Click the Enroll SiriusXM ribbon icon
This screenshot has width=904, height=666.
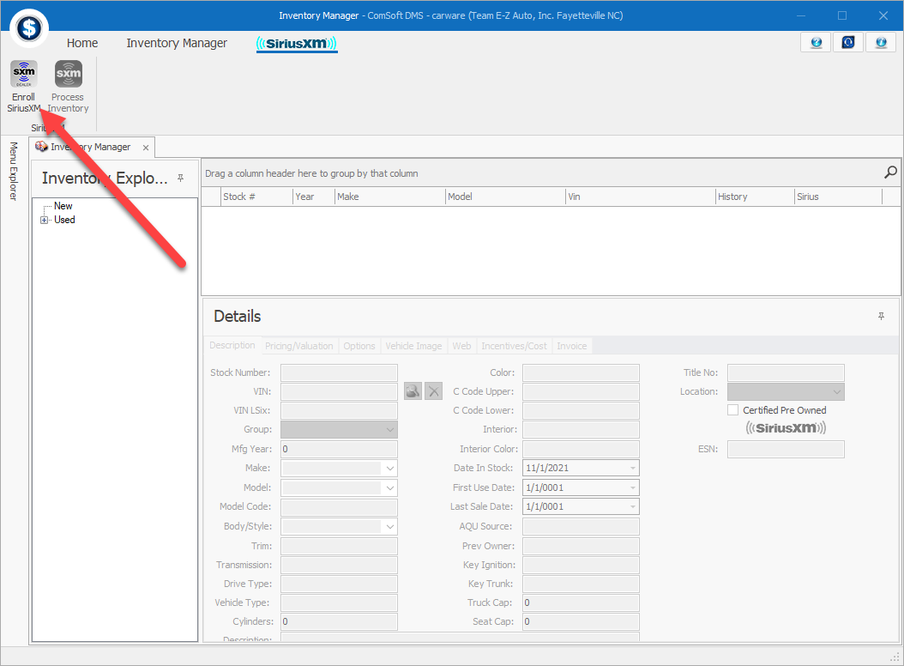24,74
